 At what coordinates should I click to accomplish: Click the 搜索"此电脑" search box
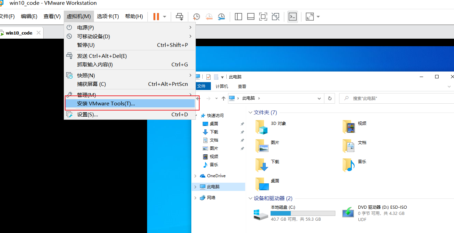pos(397,98)
